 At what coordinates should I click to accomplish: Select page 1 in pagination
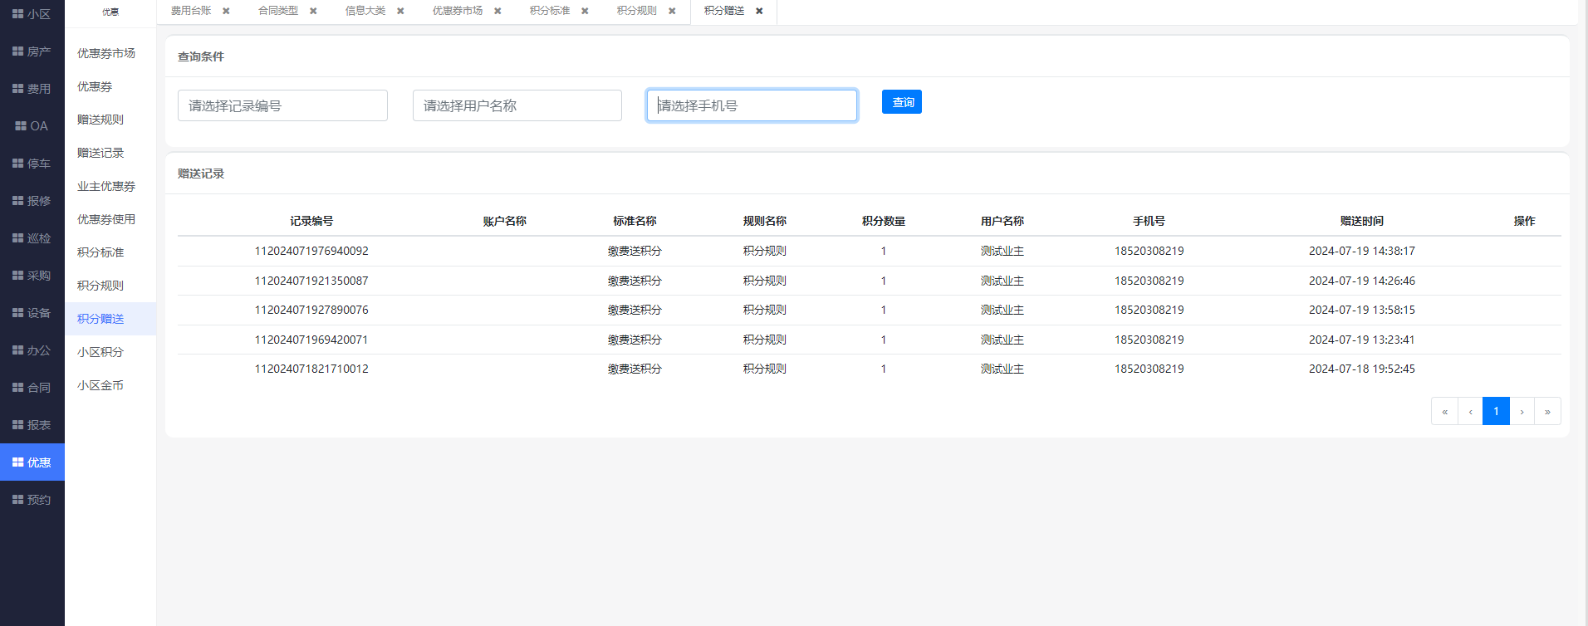click(1496, 411)
